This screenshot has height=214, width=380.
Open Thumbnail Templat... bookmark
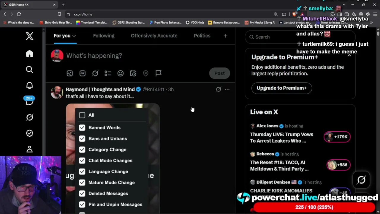tap(91, 23)
